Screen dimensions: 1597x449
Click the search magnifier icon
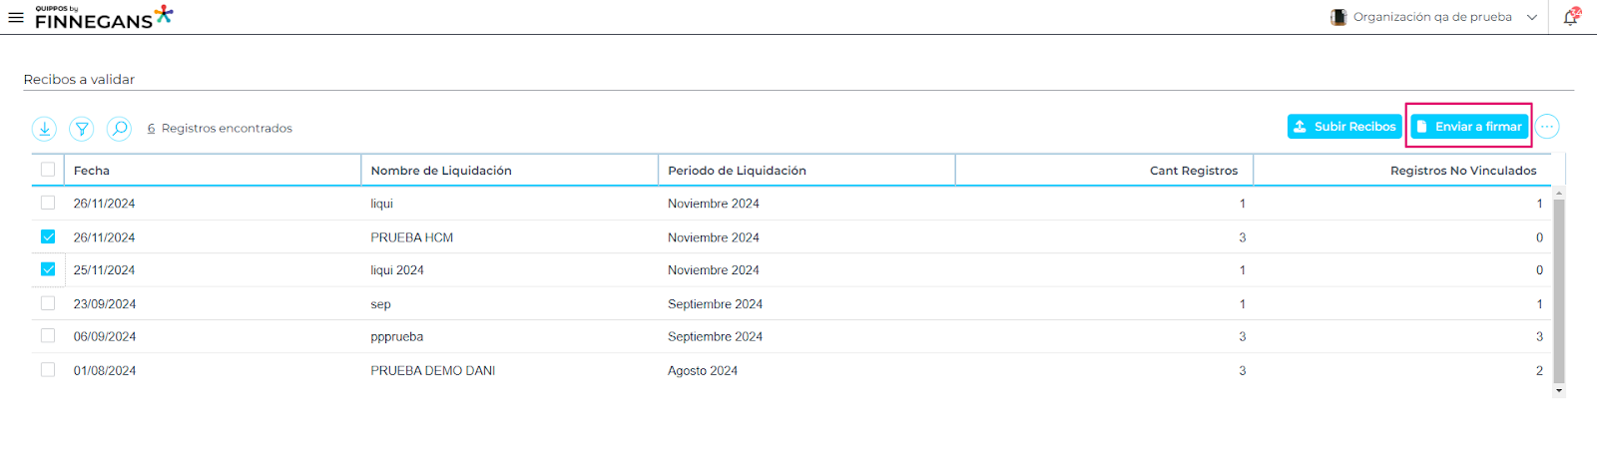pos(119,129)
